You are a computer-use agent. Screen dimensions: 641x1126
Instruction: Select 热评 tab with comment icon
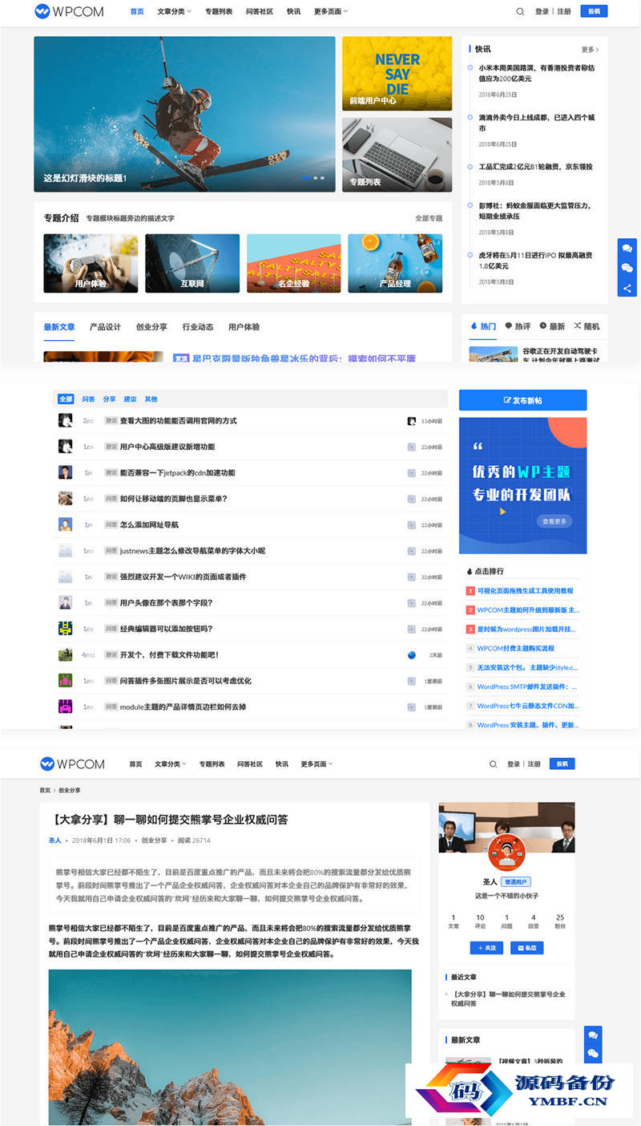click(518, 326)
